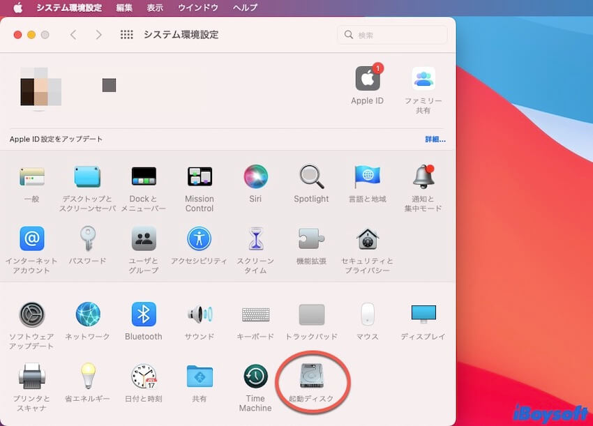Open the アクセシビリティ preference pane

[x=200, y=239]
